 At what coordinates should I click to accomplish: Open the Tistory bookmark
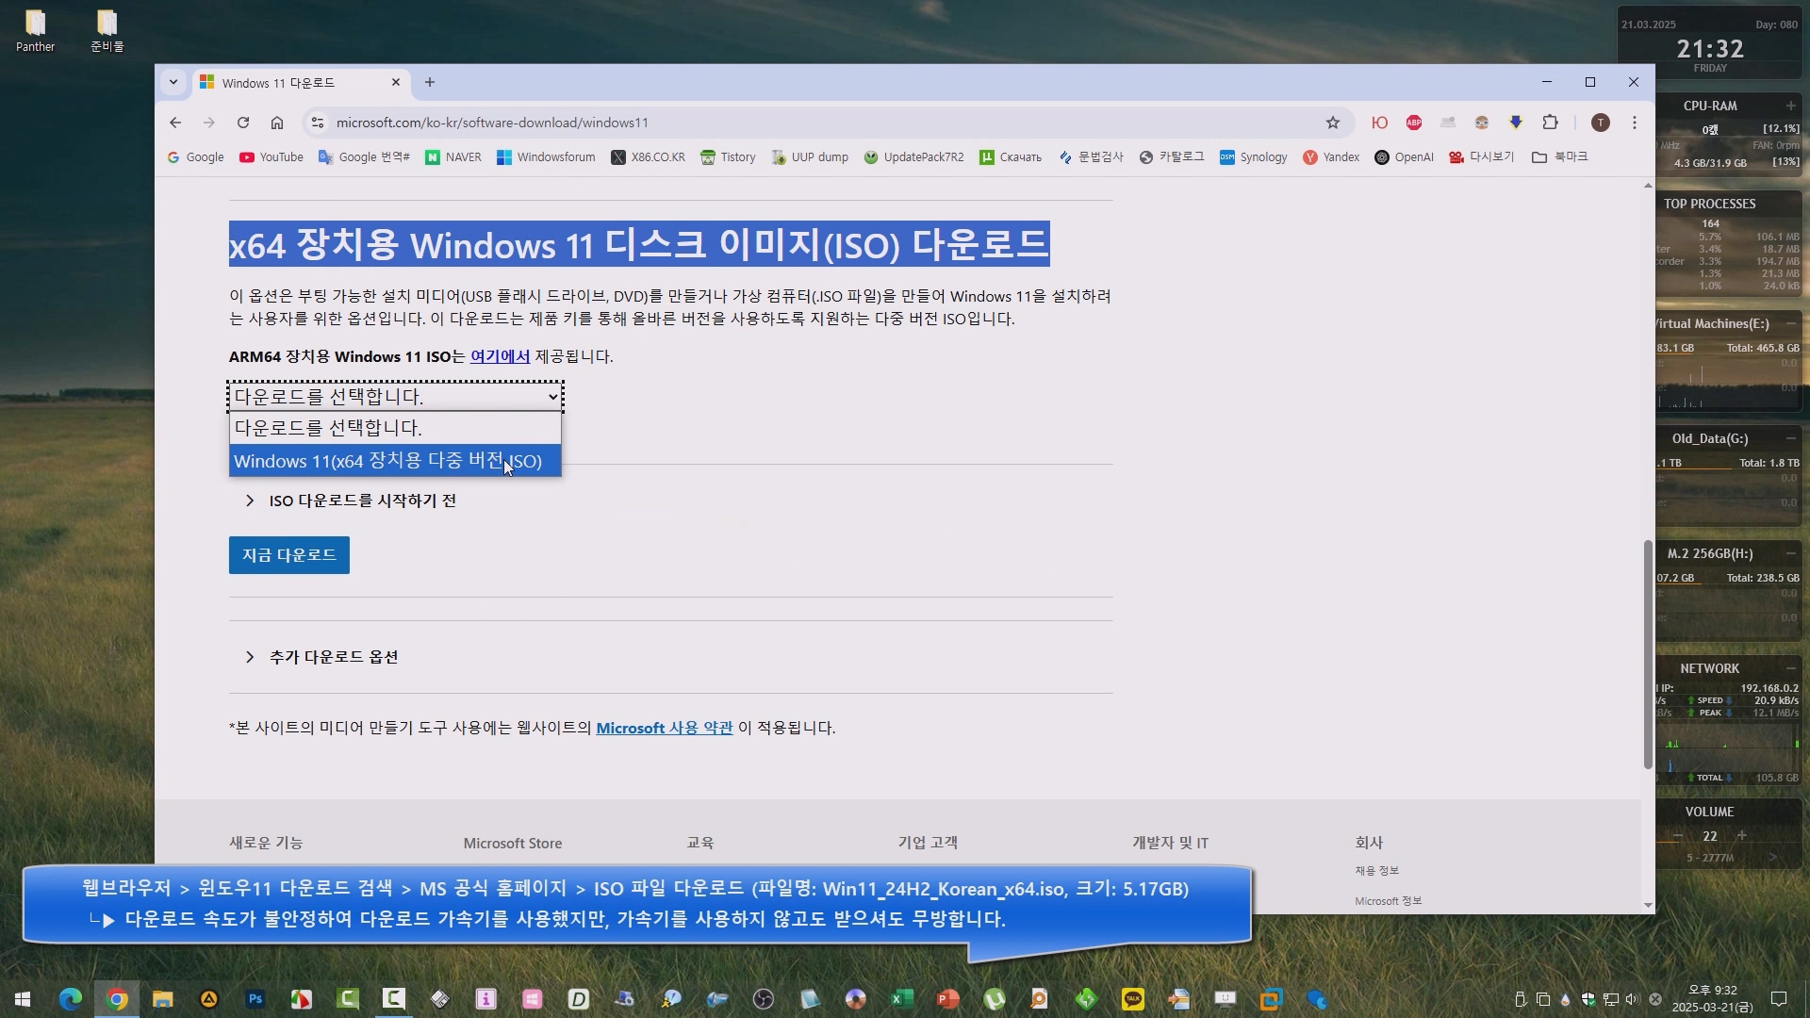728,157
